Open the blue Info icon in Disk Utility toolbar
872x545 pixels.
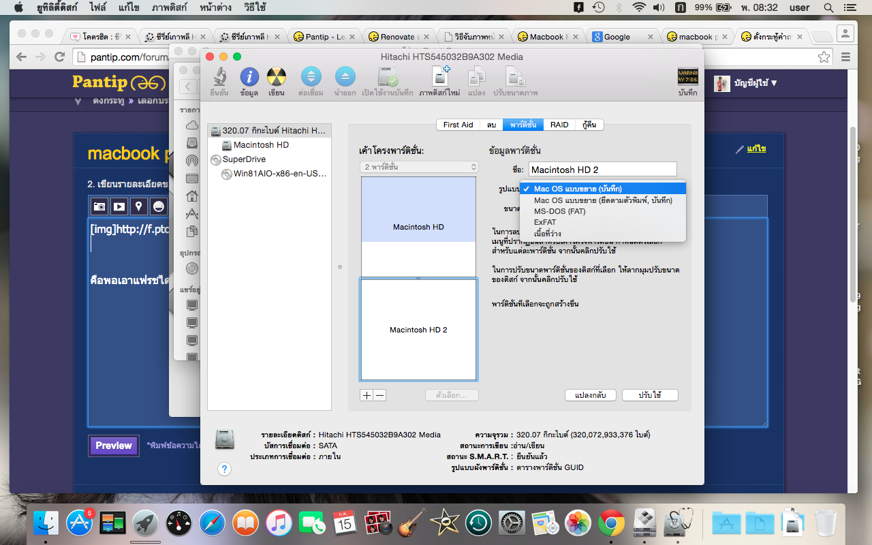(249, 77)
